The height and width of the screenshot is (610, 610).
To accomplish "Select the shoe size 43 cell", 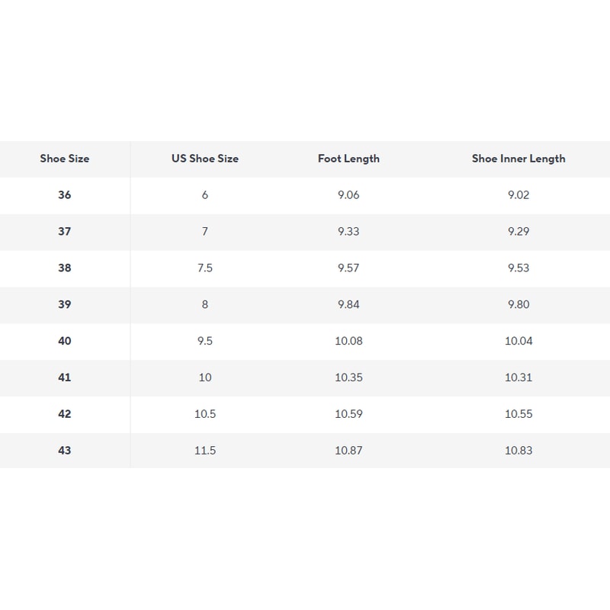I will (x=65, y=451).
